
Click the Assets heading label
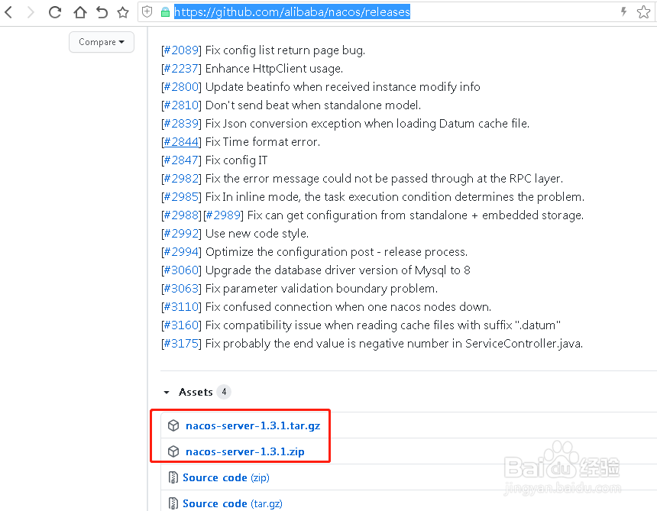click(x=196, y=392)
